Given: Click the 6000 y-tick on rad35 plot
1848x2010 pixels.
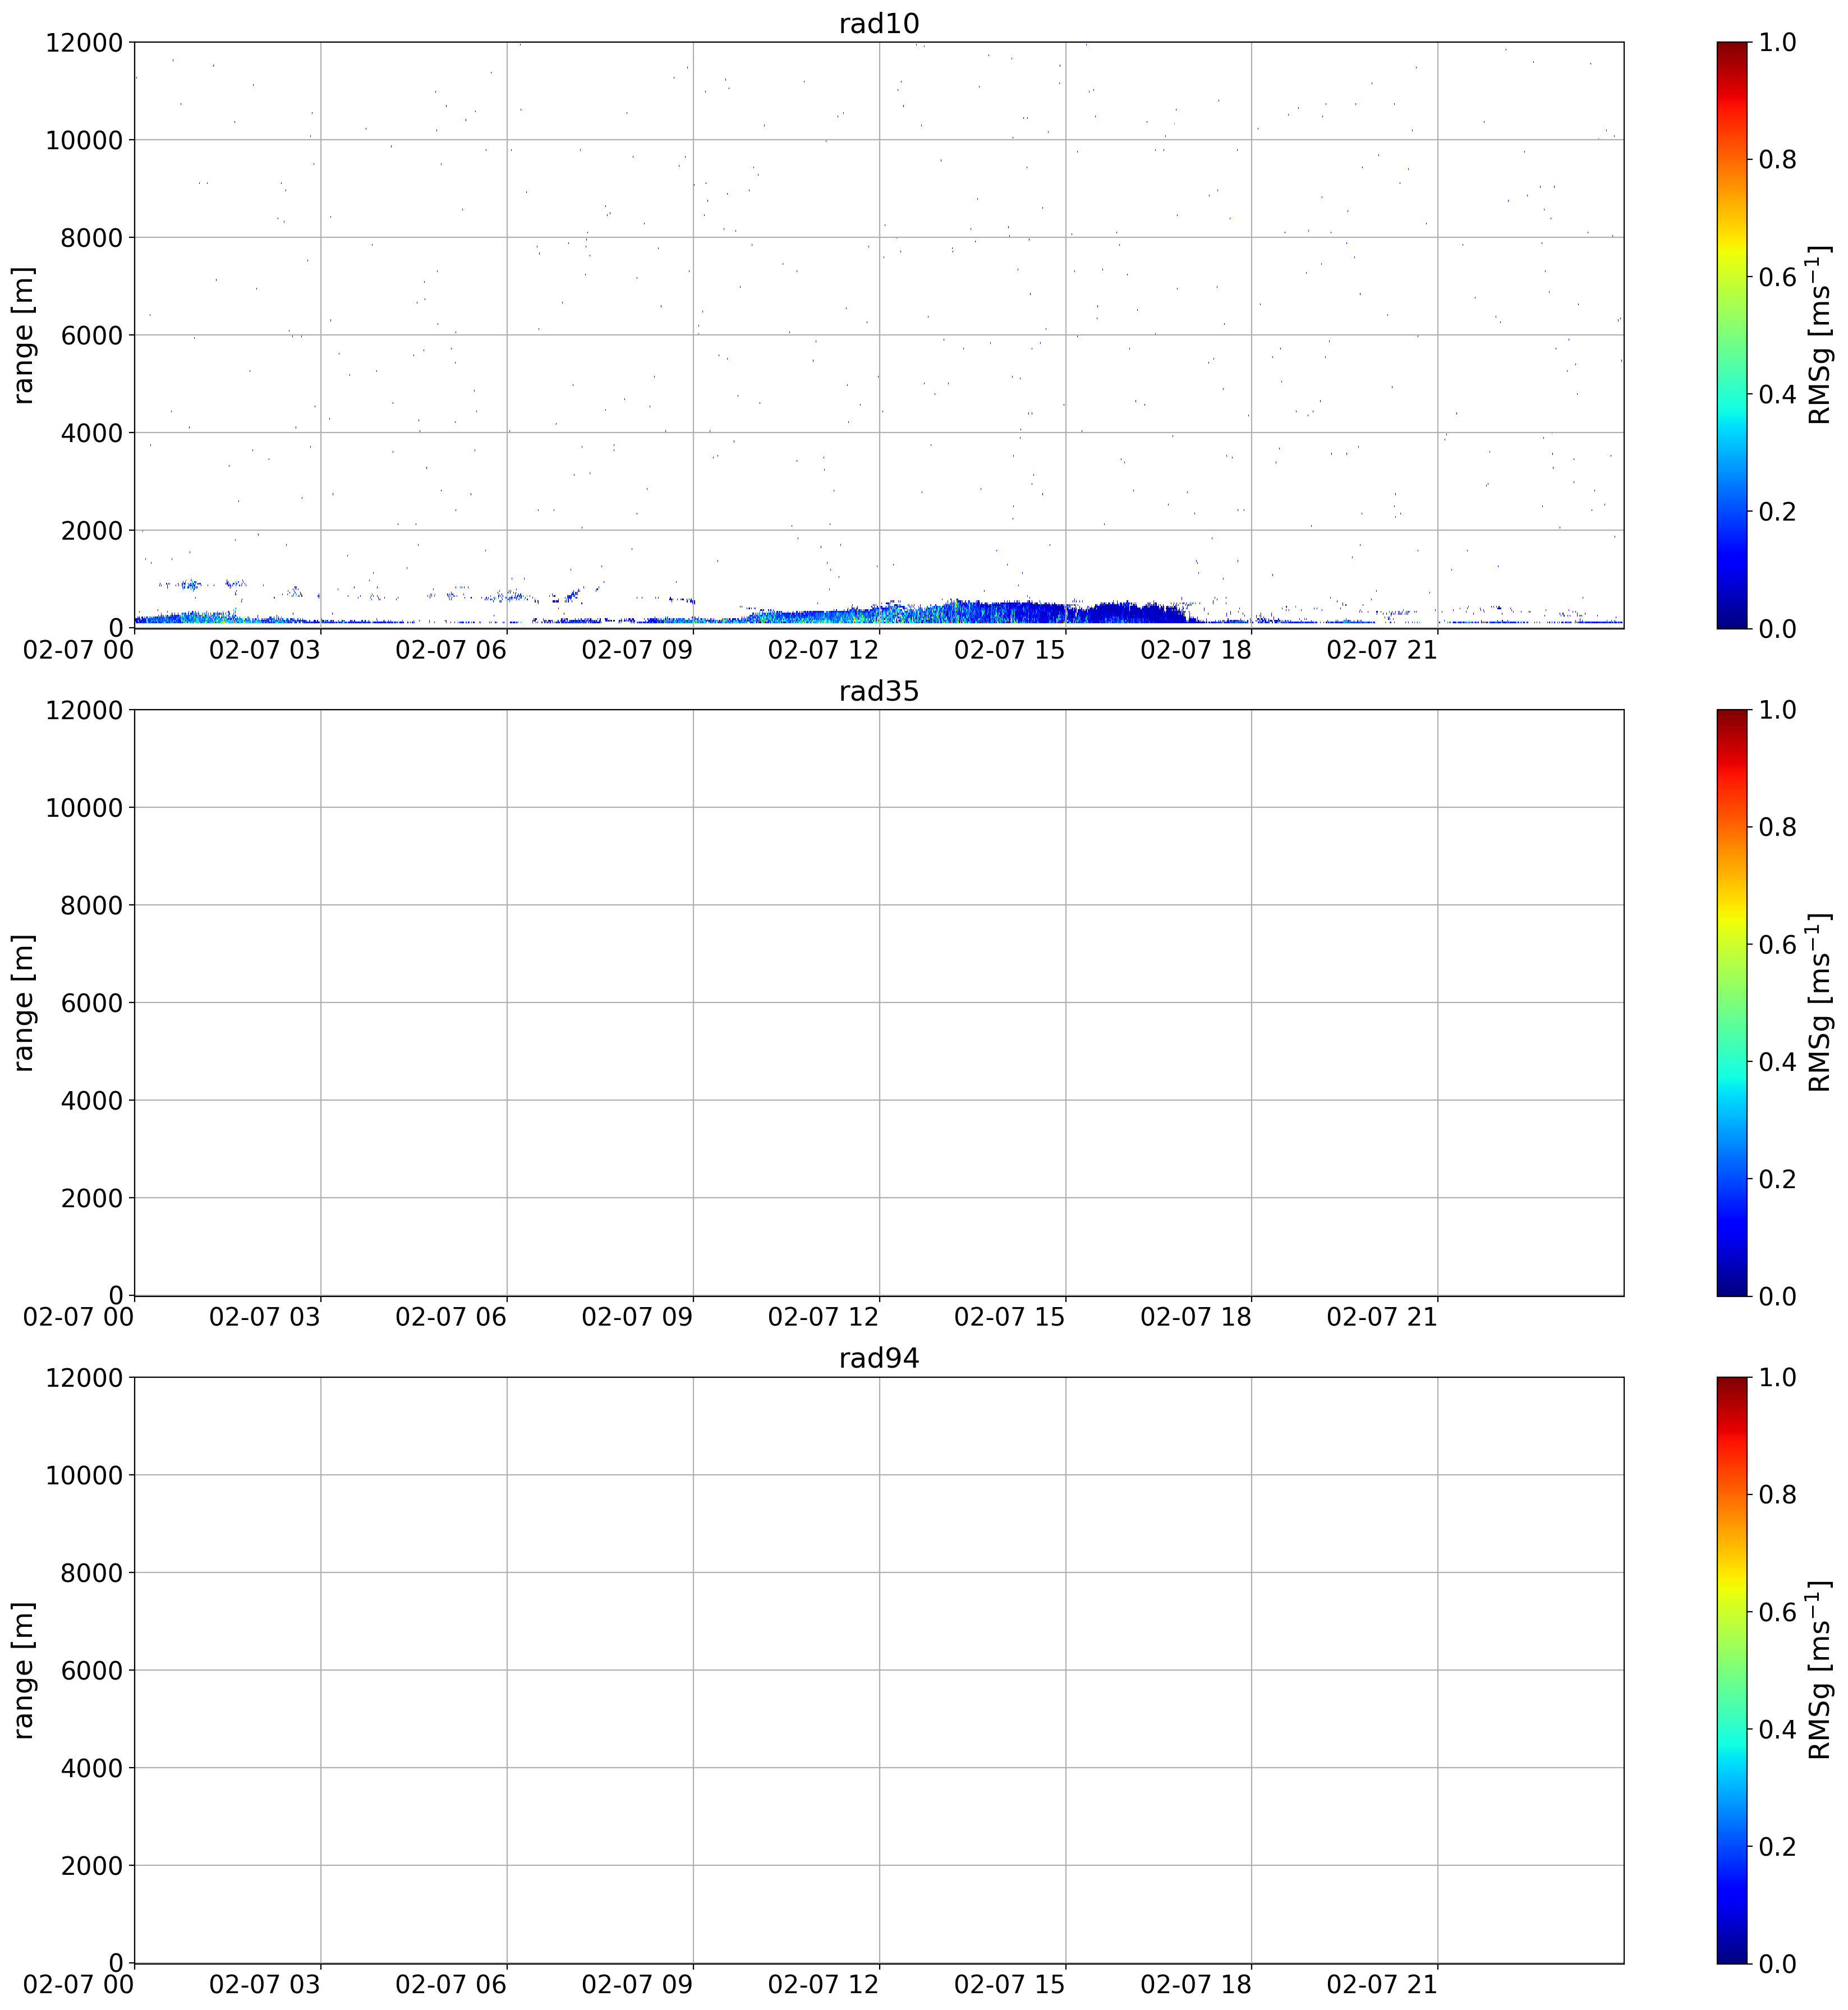Looking at the screenshot, I should point(91,1003).
